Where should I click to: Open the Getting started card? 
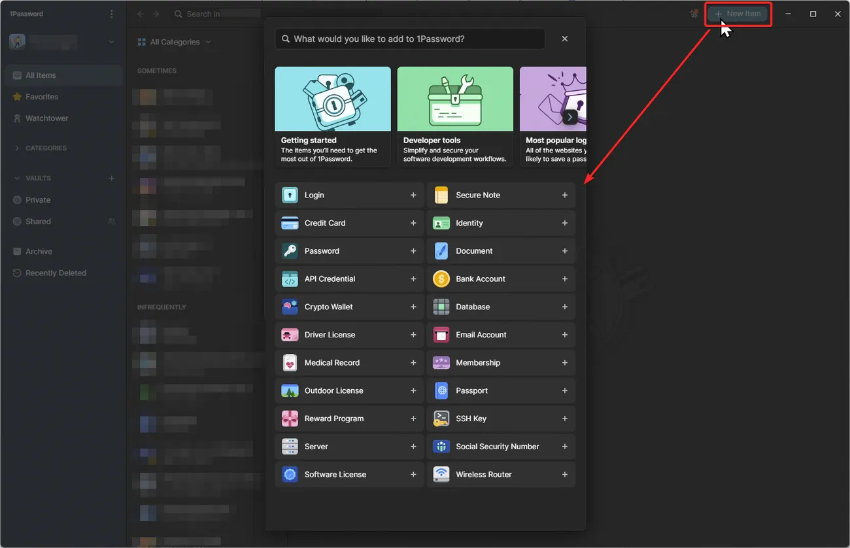[333, 116]
